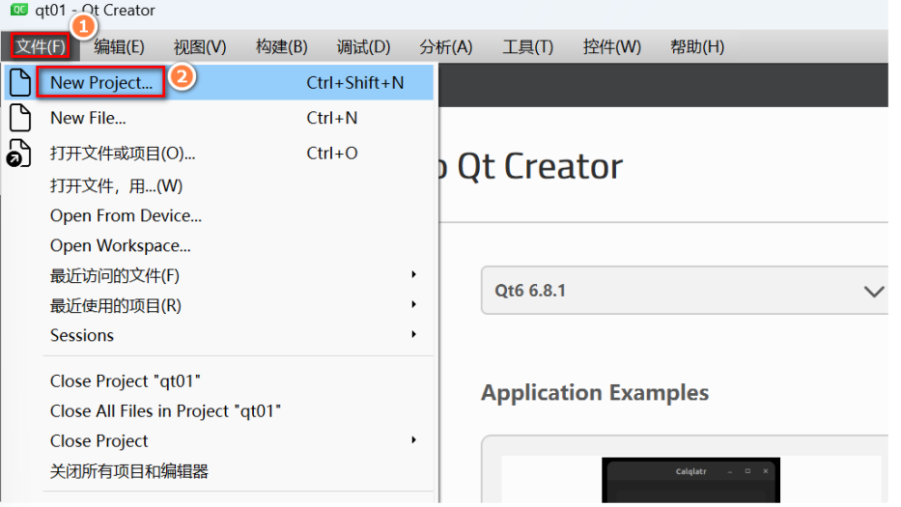901x507 pixels.
Task: Open the 工具(T) menu
Action: [x=527, y=46]
